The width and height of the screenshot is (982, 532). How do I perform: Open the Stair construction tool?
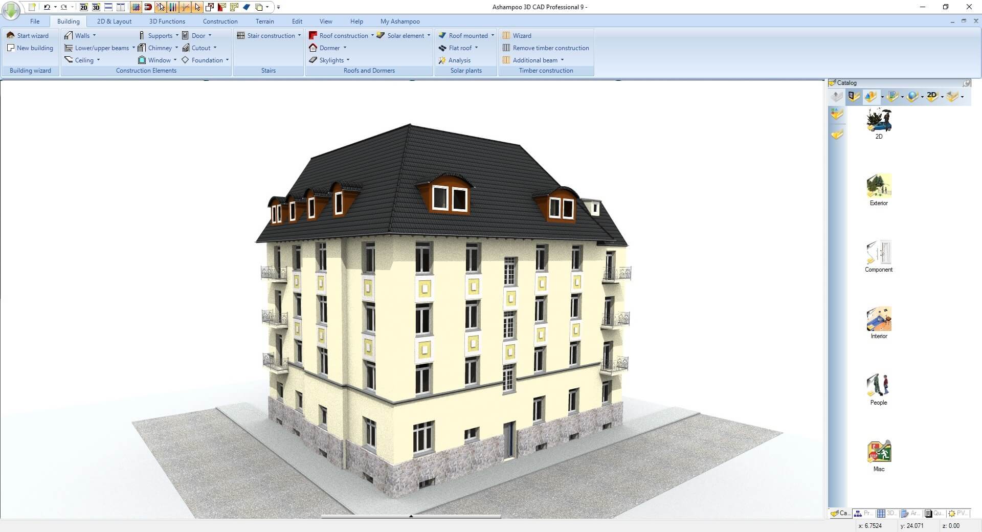[270, 35]
